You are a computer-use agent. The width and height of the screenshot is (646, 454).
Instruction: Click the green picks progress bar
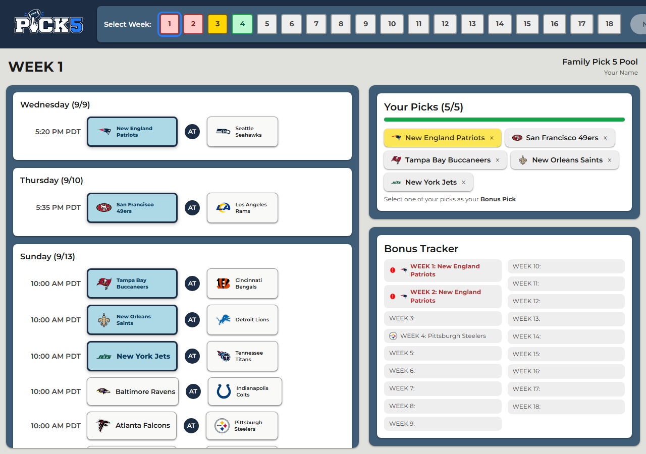504,120
